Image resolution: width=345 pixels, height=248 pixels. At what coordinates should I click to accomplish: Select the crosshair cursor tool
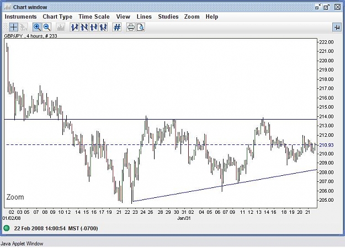pos(13,27)
